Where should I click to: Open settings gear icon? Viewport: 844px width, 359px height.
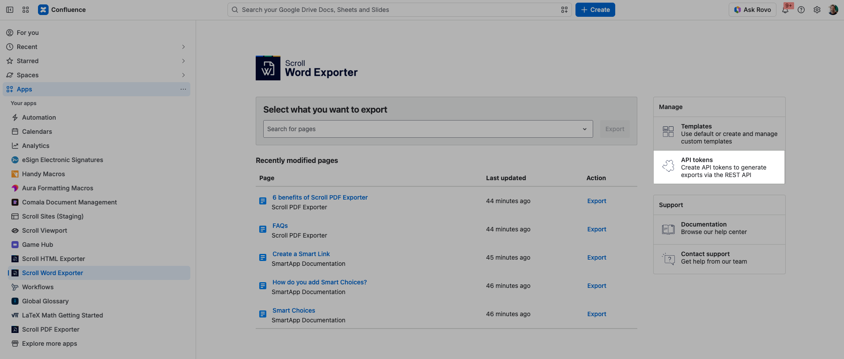817,10
